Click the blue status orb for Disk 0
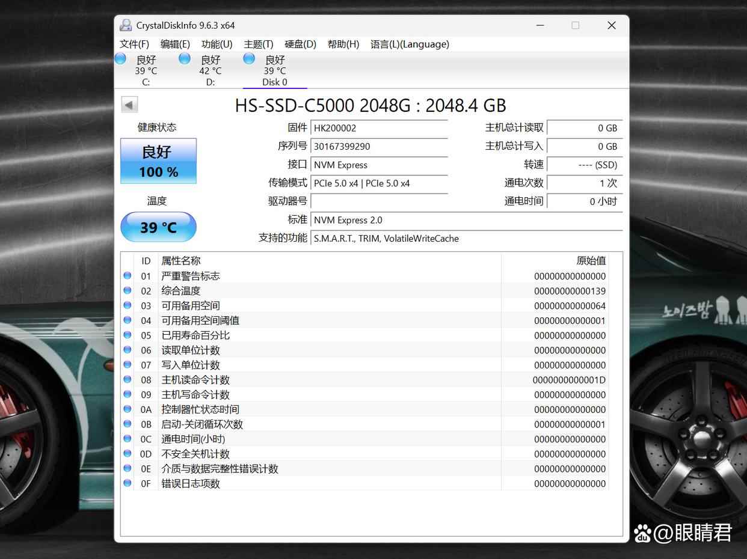747x559 pixels. 250,58
